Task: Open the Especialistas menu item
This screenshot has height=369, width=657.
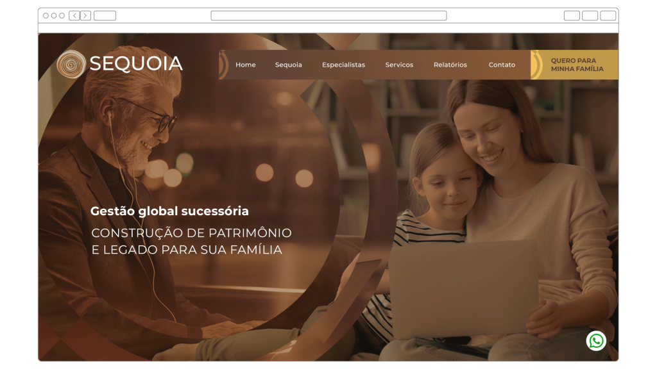Action: pyautogui.click(x=344, y=65)
